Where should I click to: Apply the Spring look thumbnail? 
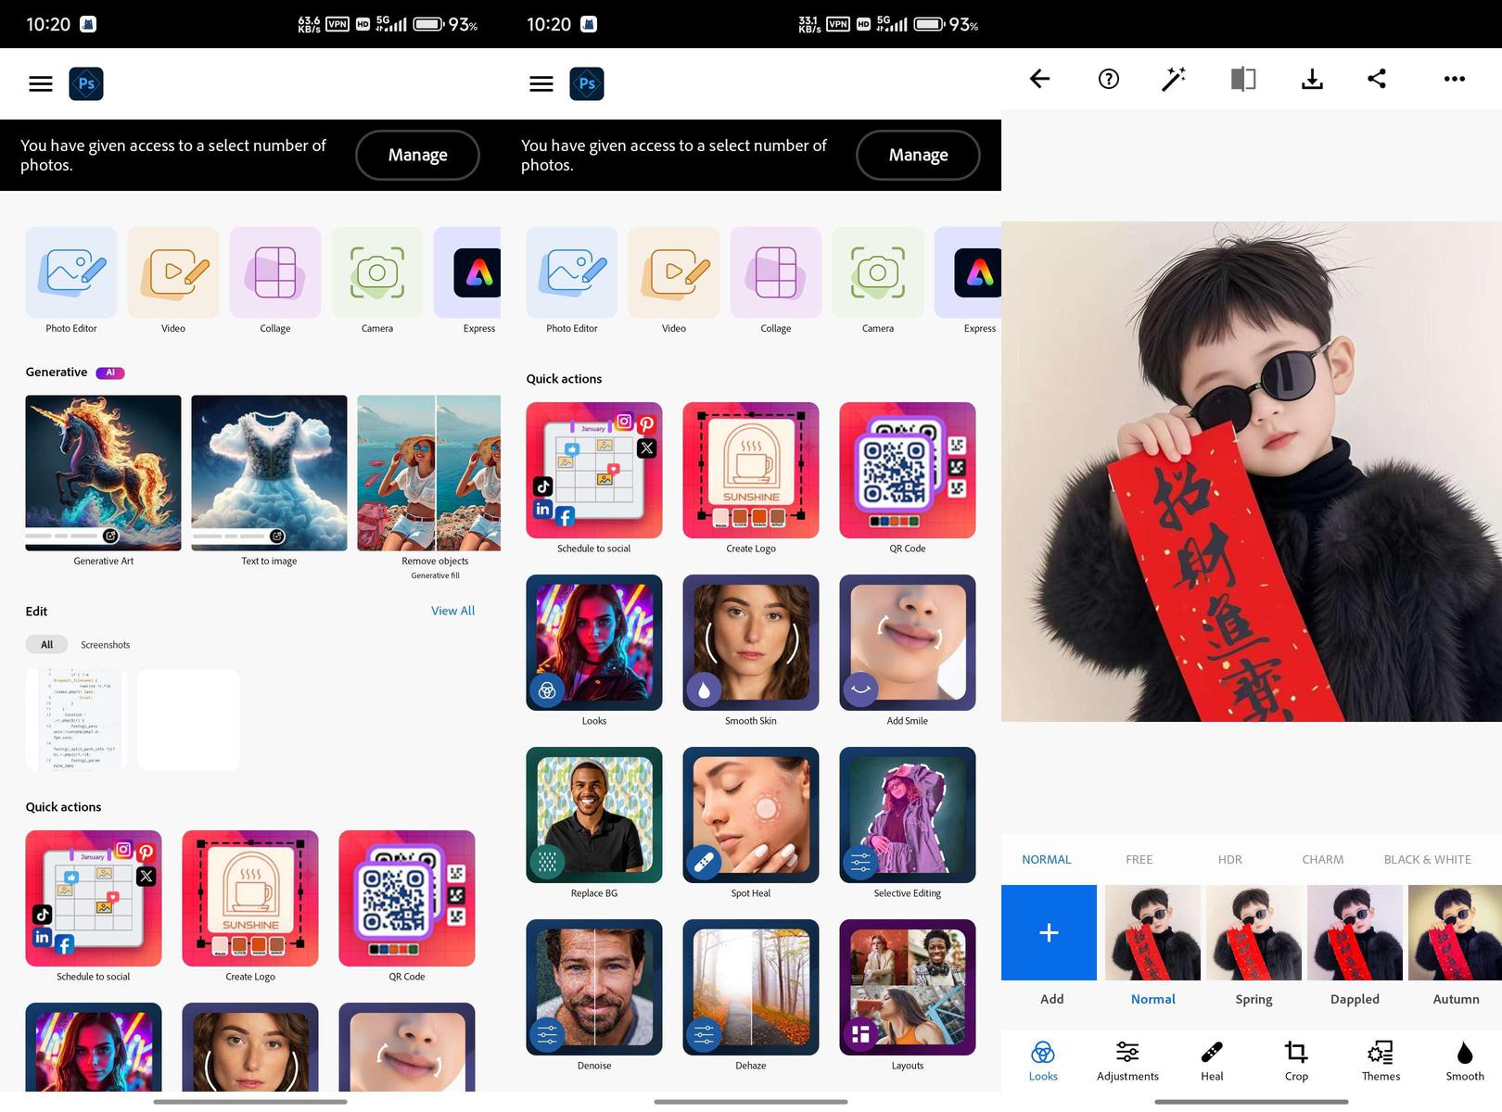point(1254,932)
